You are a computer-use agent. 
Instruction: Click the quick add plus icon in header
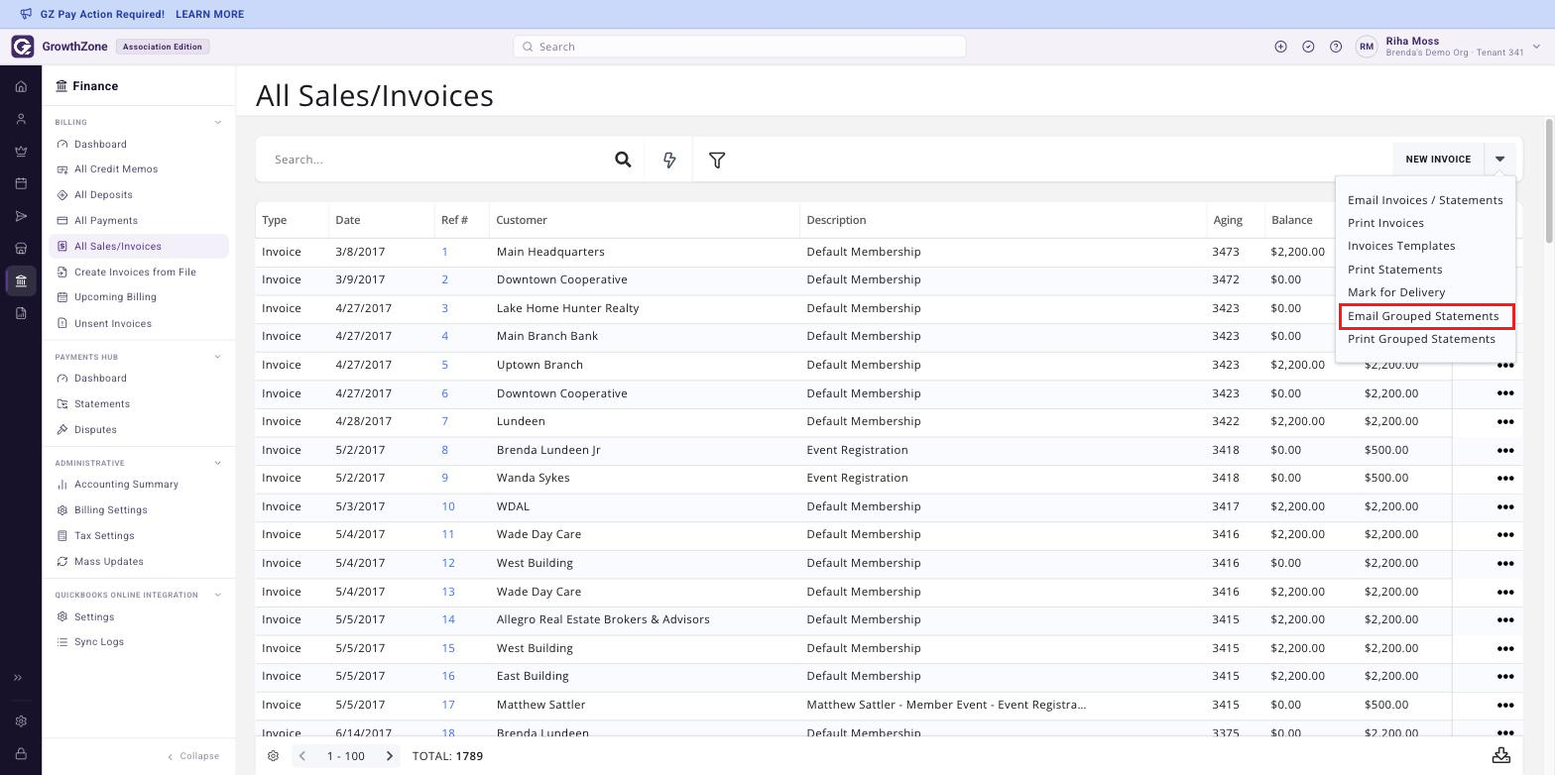pos(1280,47)
